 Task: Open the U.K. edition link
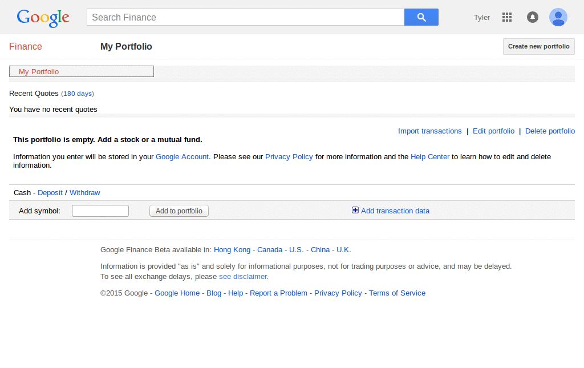point(344,250)
